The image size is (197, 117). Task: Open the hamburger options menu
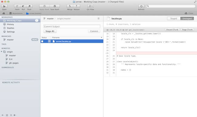pyautogui.click(x=98, y=18)
